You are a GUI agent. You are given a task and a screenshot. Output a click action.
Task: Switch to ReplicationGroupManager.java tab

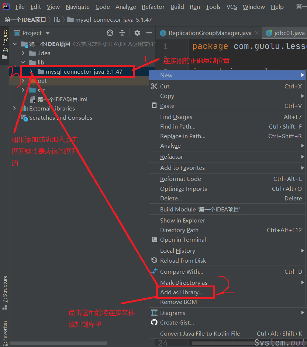209,33
